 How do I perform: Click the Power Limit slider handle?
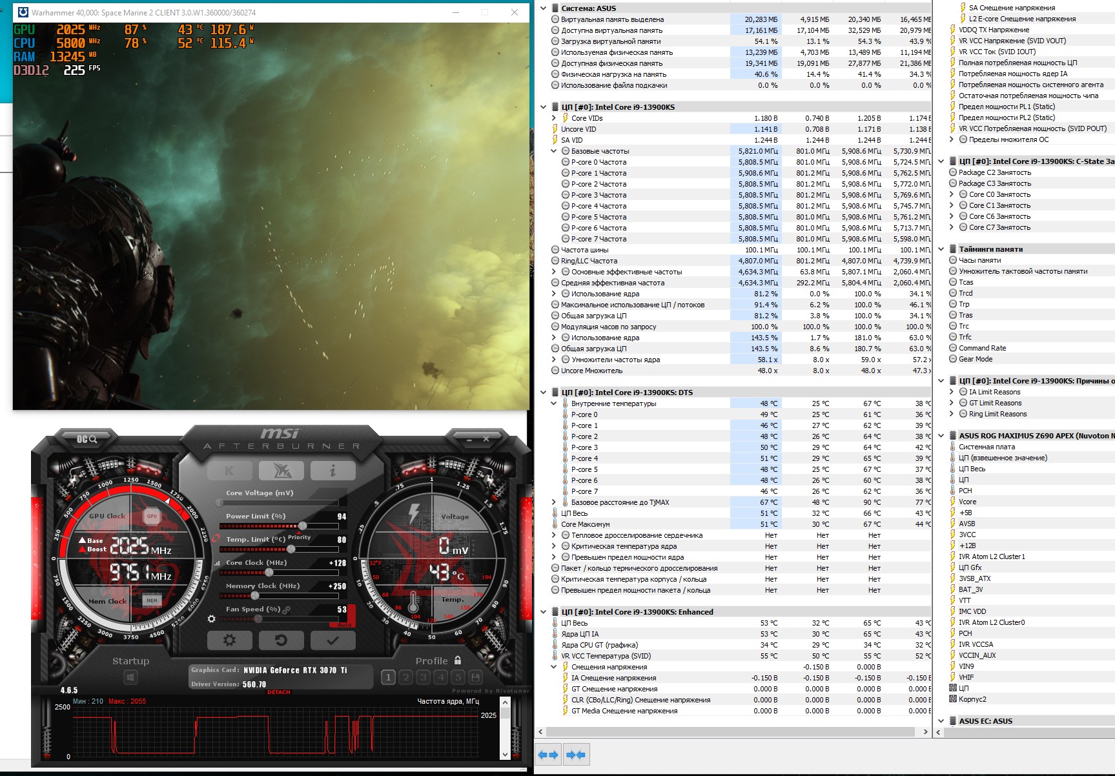(x=302, y=526)
